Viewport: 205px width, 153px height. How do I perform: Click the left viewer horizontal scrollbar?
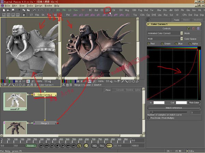32,78
